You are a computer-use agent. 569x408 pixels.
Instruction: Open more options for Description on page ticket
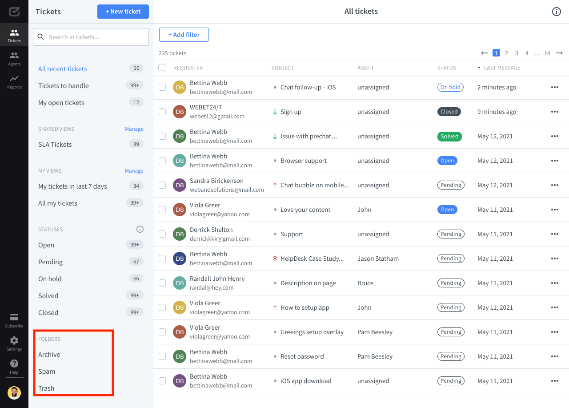pyautogui.click(x=555, y=283)
